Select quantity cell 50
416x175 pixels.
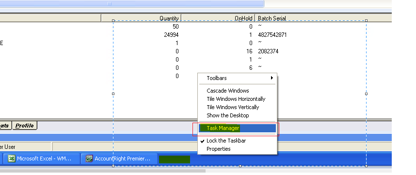pos(176,27)
